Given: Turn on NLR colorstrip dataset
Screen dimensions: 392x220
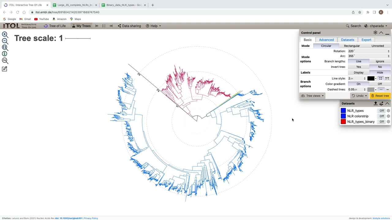Looking at the screenshot, I should (382, 116).
